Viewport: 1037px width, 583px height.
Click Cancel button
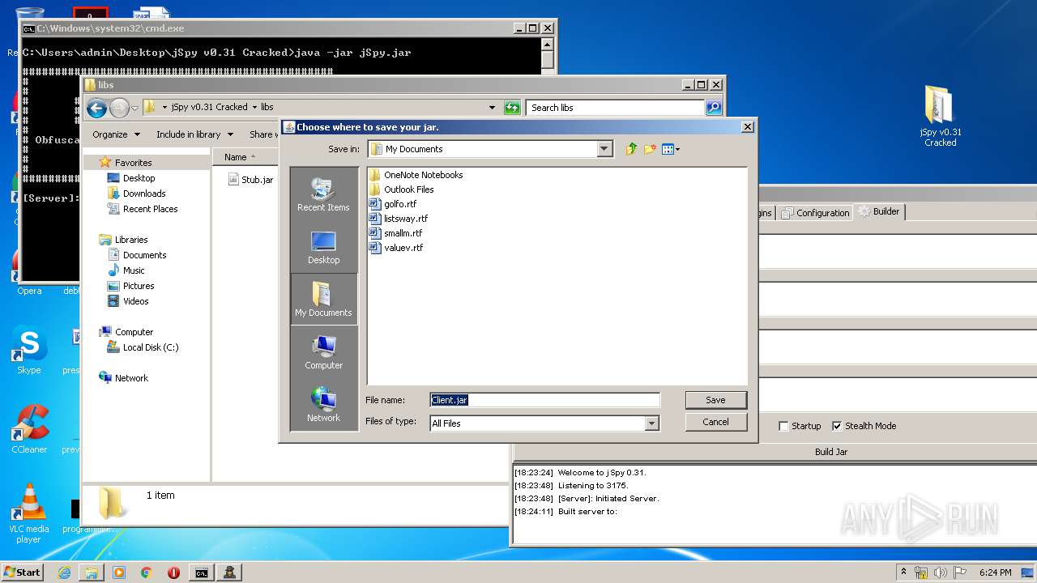pyautogui.click(x=715, y=422)
